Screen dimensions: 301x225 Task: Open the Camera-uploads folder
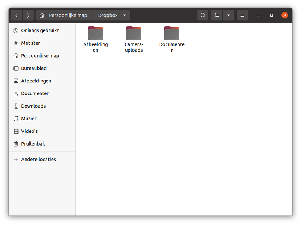point(134,33)
